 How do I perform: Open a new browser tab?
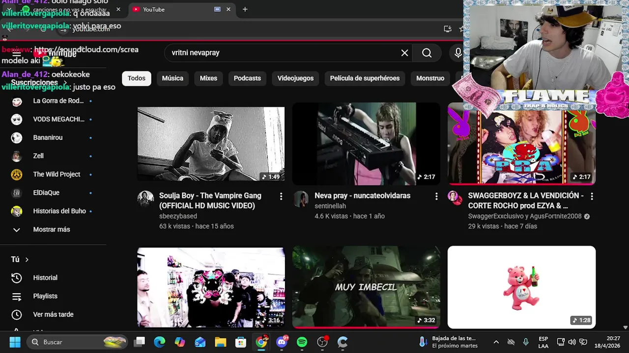245,9
